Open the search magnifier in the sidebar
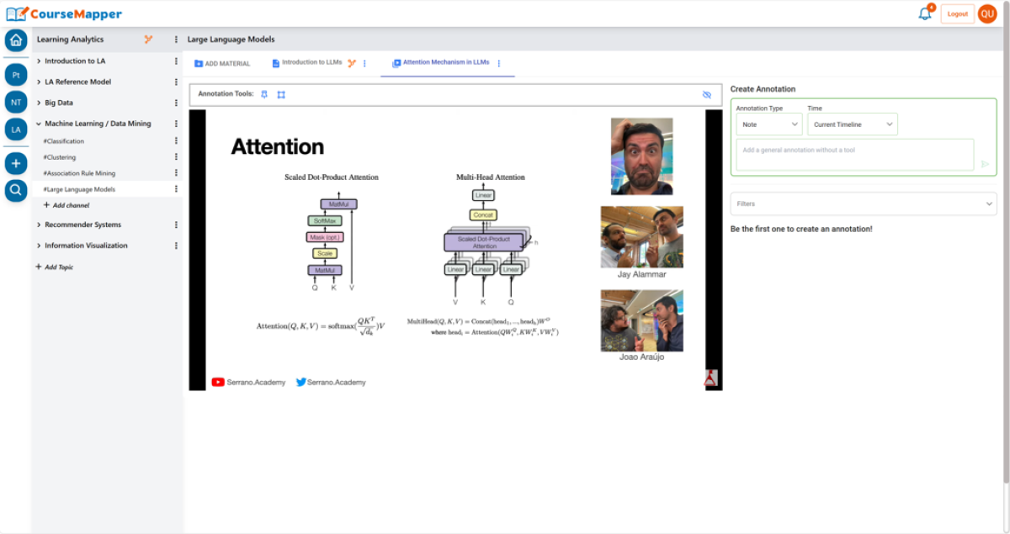The height and width of the screenshot is (534, 1010). click(16, 191)
